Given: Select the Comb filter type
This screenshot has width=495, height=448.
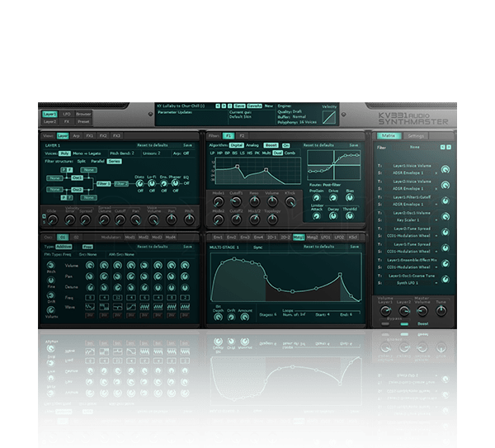Looking at the screenshot, I should pyautogui.click(x=290, y=153).
